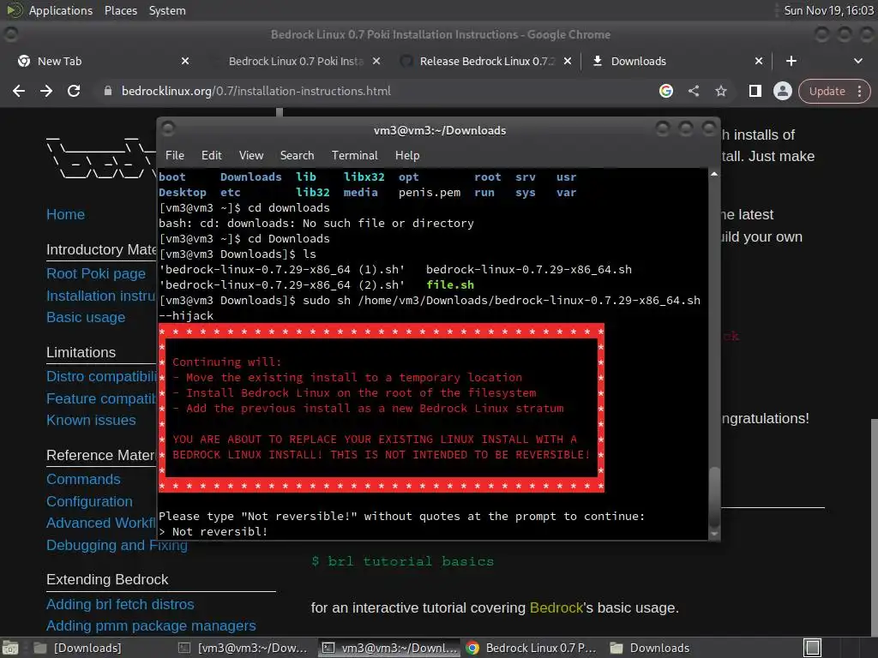Viewport: 878px width, 658px height.
Task: Close the Bedrock Linux 0.7 Poki tab
Action: coord(376,61)
